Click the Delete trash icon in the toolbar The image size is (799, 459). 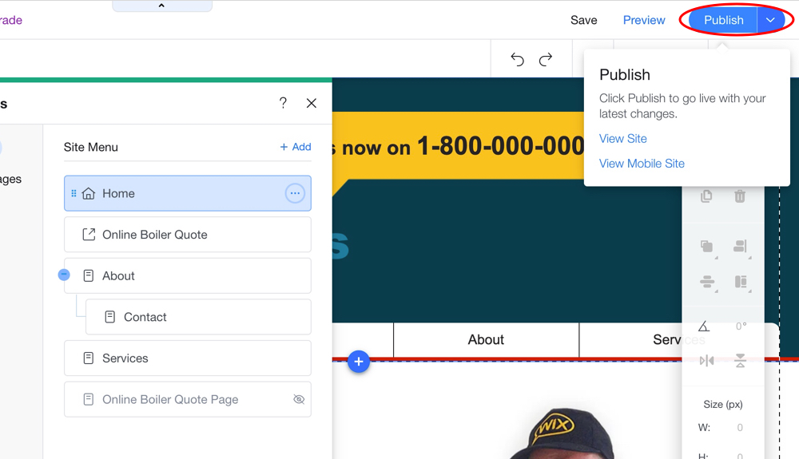(x=740, y=196)
